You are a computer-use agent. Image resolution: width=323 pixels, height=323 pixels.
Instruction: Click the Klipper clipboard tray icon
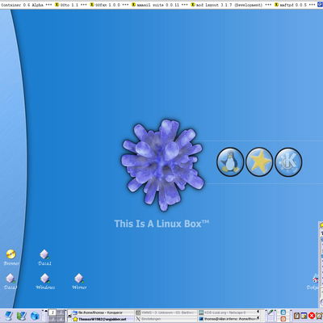pos(296,316)
